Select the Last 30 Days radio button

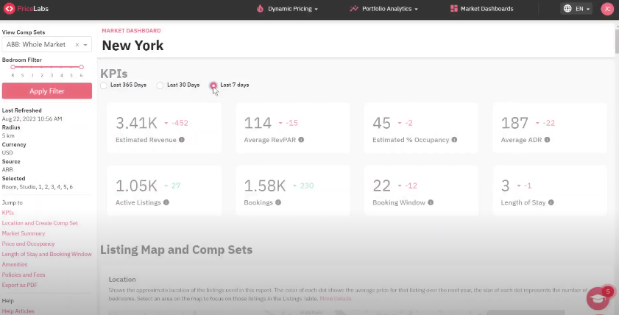(160, 85)
